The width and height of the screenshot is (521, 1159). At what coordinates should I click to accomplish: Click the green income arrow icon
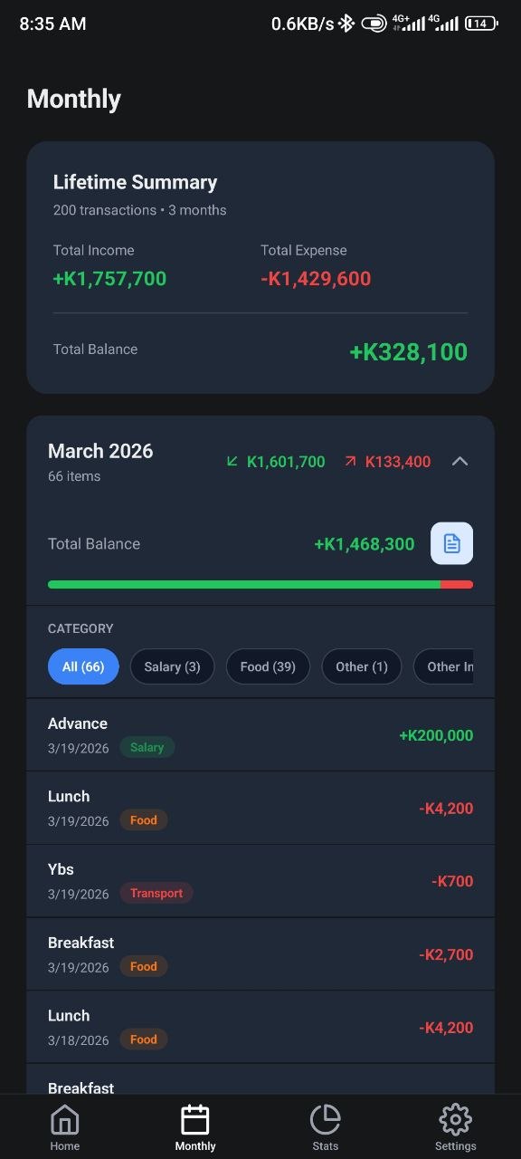coord(233,461)
